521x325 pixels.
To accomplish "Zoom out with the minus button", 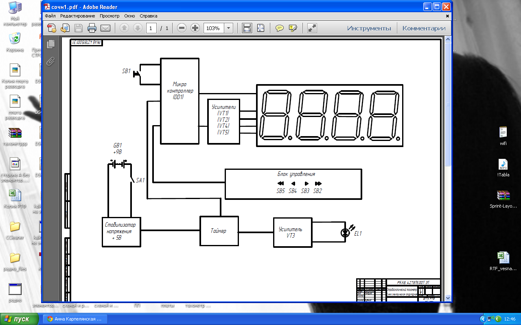I will click(x=182, y=28).
